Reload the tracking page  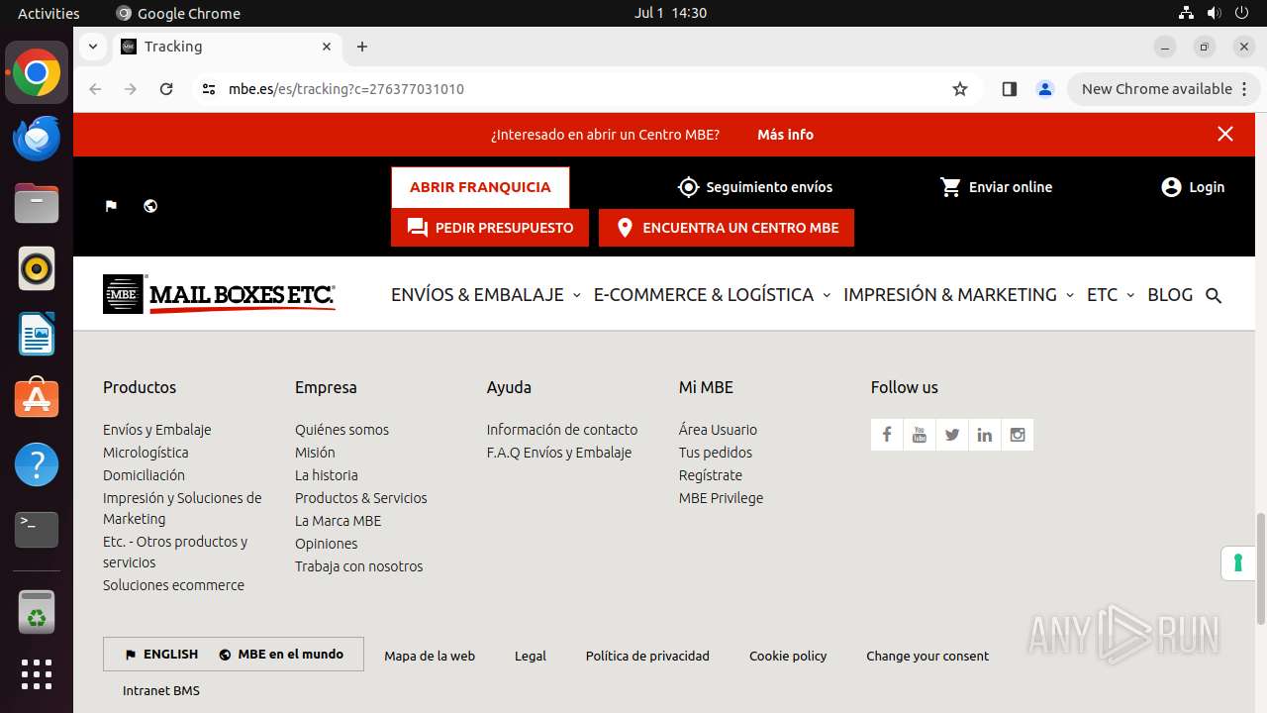coord(166,89)
